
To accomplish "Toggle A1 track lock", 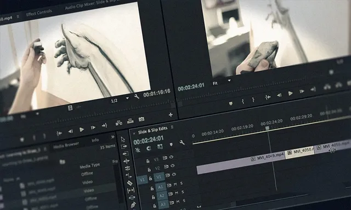I will (152, 189).
